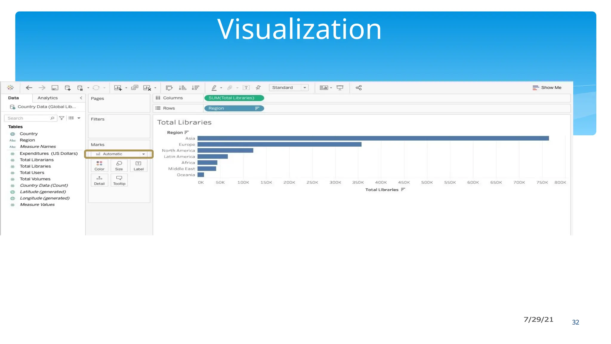The height and width of the screenshot is (344, 611).
Task: Click the Presentation Mode icon
Action: click(340, 87)
